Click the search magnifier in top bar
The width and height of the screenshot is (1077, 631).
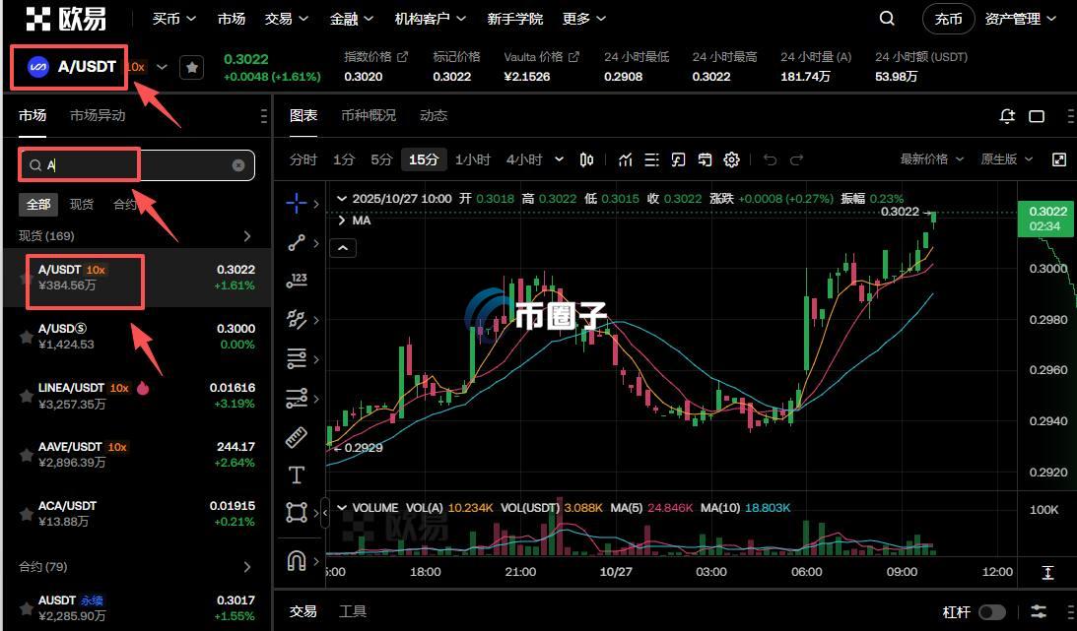pyautogui.click(x=887, y=19)
